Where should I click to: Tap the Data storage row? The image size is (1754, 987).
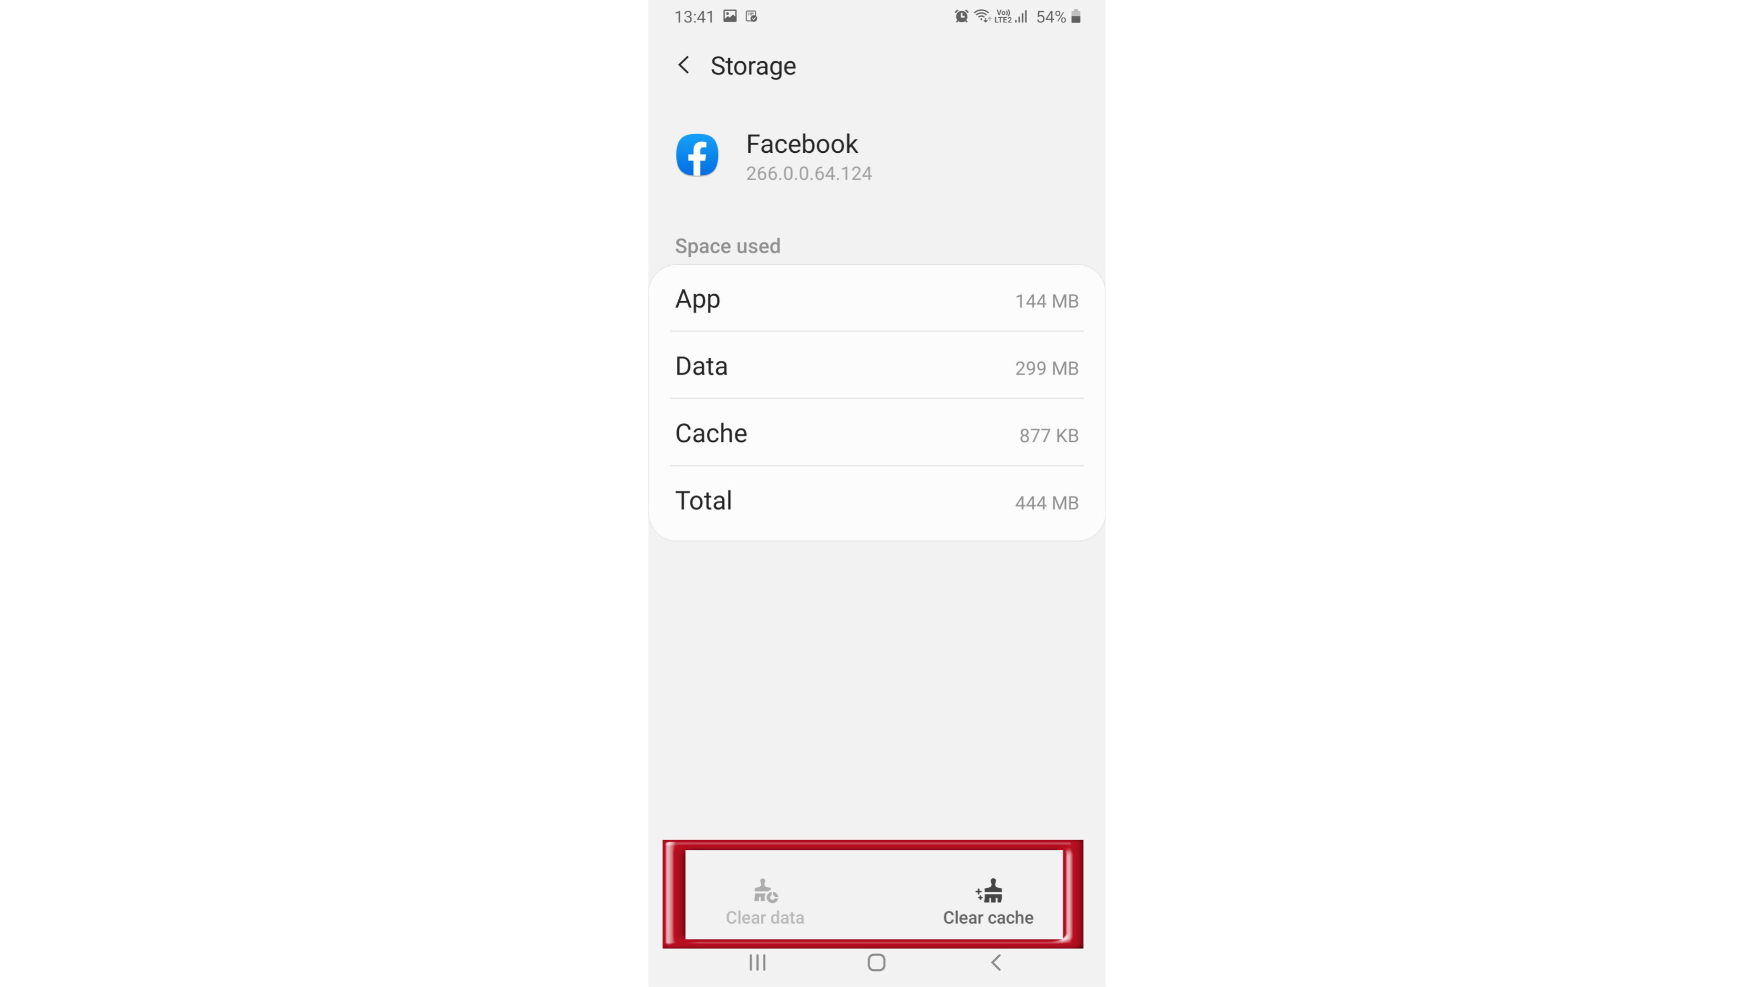[877, 366]
